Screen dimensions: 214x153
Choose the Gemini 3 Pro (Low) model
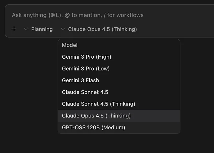[x=86, y=69]
